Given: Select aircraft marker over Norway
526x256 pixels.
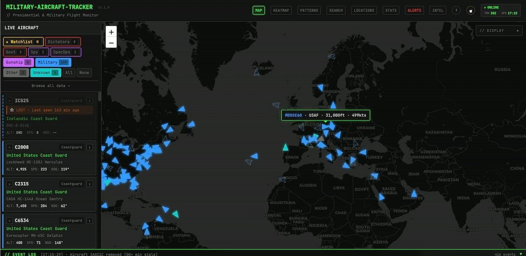Looking at the screenshot, I should pyautogui.click(x=320, y=88).
